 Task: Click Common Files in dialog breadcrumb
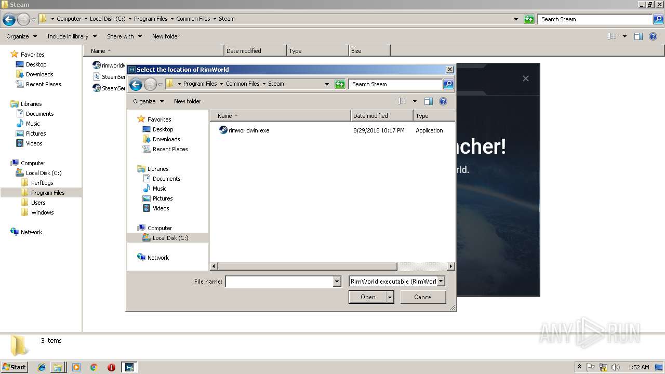pos(243,84)
